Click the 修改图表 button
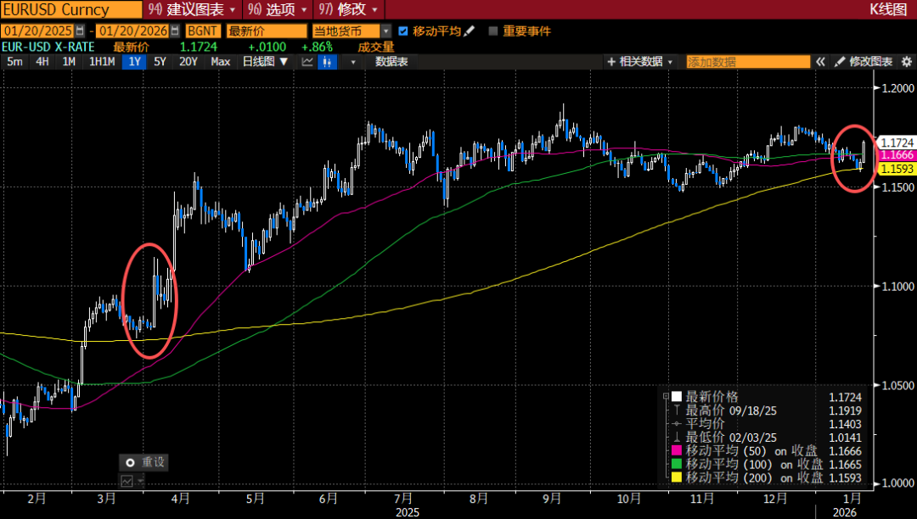917x519 pixels. [x=864, y=62]
